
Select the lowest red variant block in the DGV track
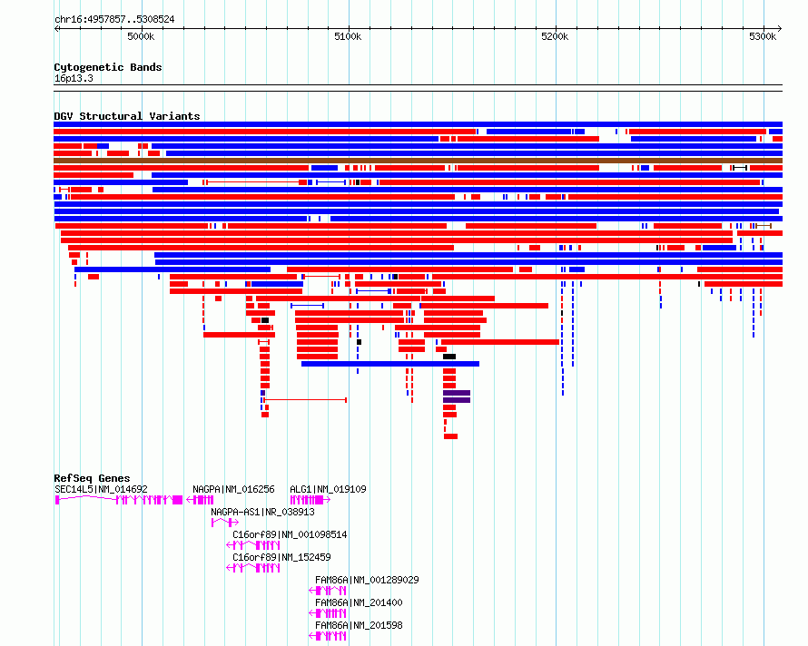(451, 436)
